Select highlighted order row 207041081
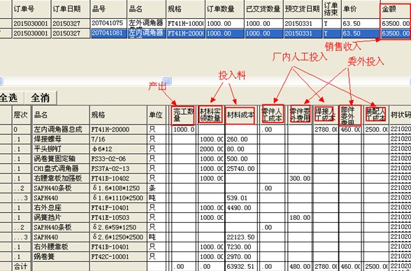The width and height of the screenshot is (411, 271). tap(206, 34)
